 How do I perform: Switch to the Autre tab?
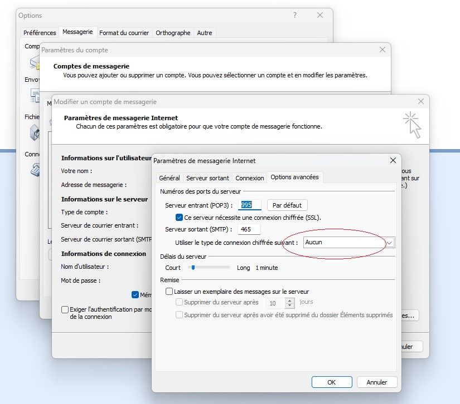(205, 33)
